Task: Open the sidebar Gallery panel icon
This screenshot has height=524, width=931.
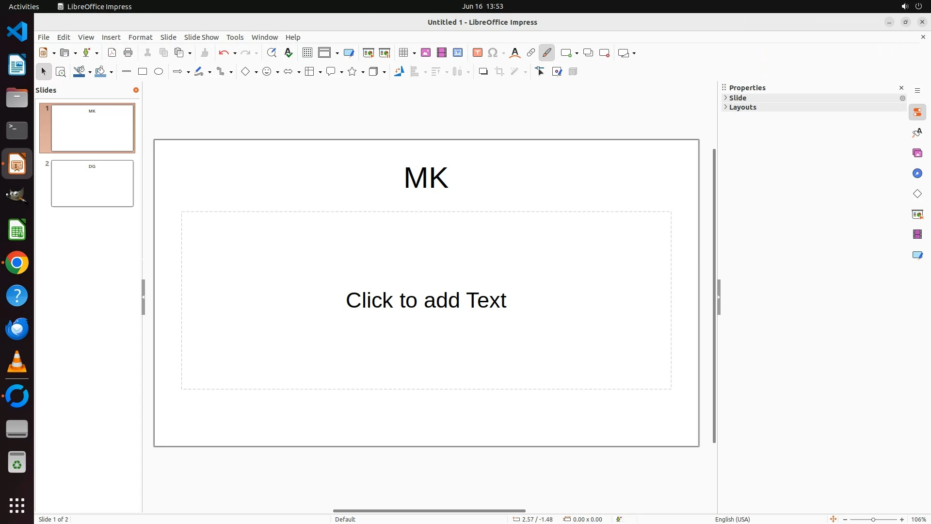Action: click(x=917, y=153)
